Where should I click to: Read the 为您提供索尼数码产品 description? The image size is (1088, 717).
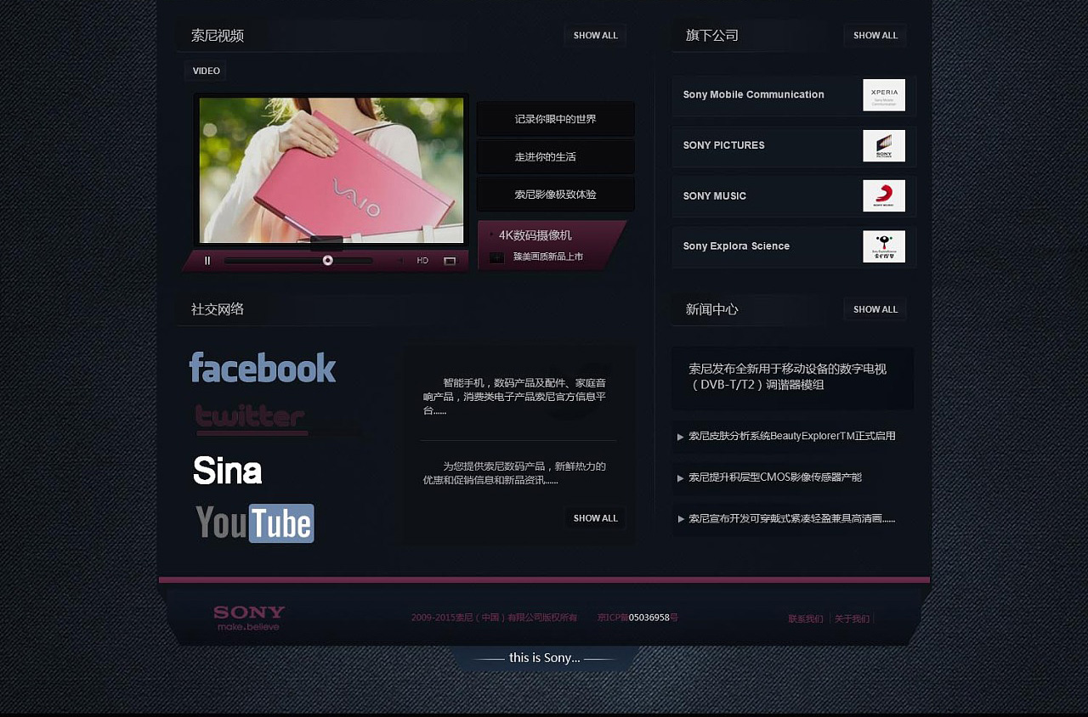515,473
